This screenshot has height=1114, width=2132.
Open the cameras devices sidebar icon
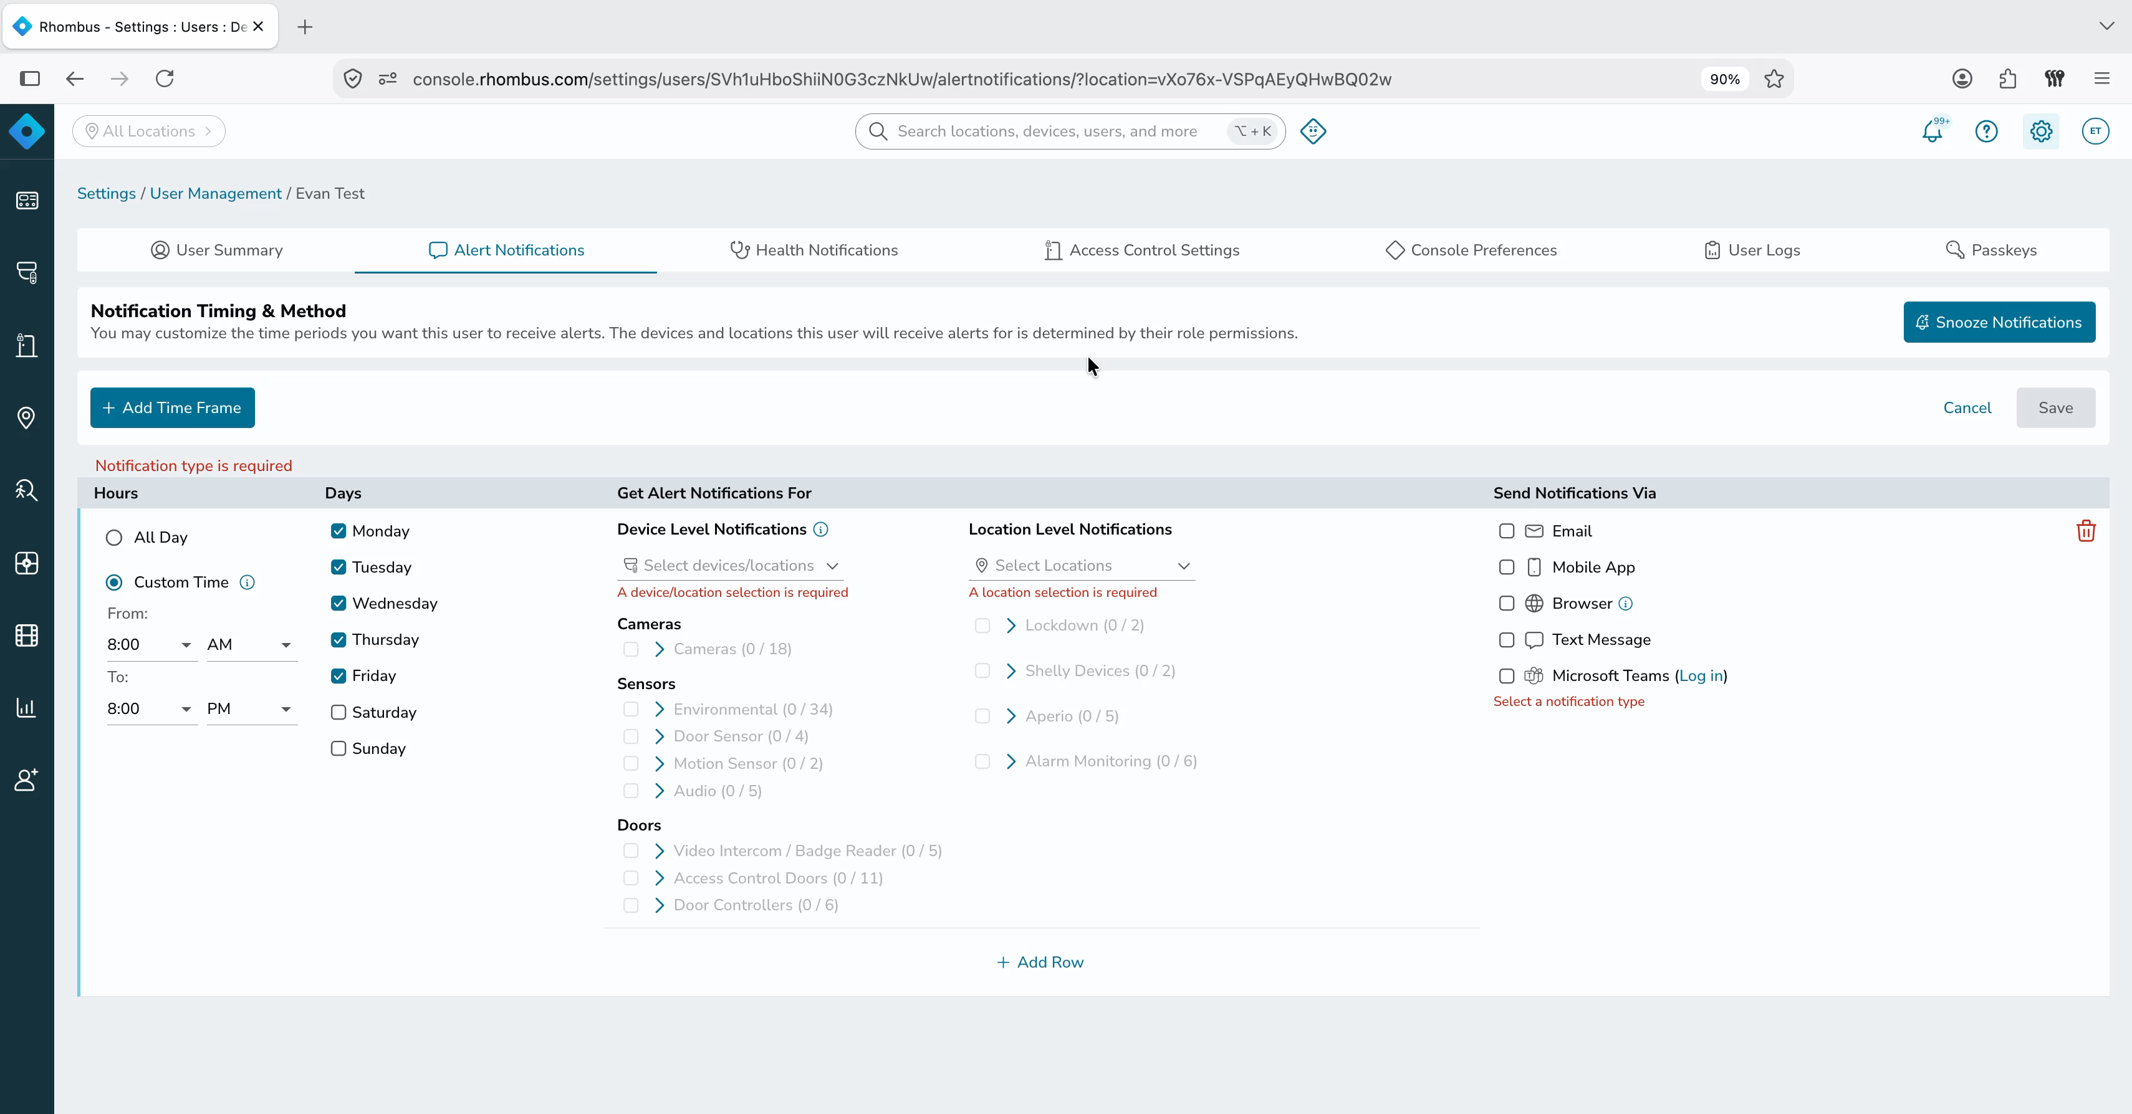[26, 273]
